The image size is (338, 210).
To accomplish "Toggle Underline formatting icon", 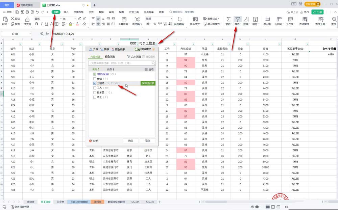I will tap(46, 24).
